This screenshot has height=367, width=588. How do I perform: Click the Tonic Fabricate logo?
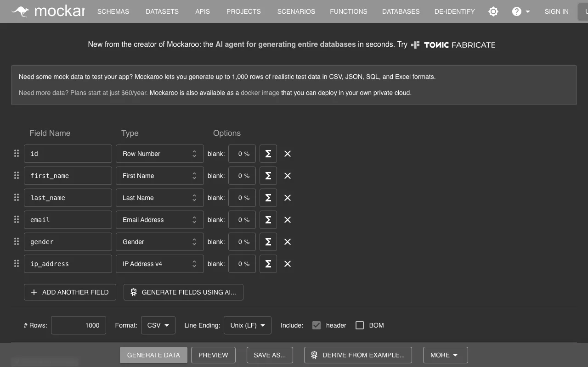click(x=453, y=45)
